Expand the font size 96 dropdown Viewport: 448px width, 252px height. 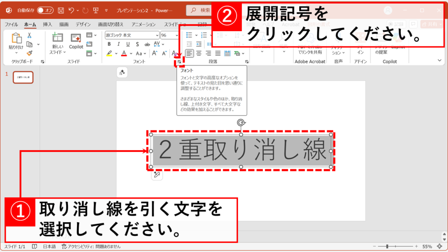click(x=176, y=35)
